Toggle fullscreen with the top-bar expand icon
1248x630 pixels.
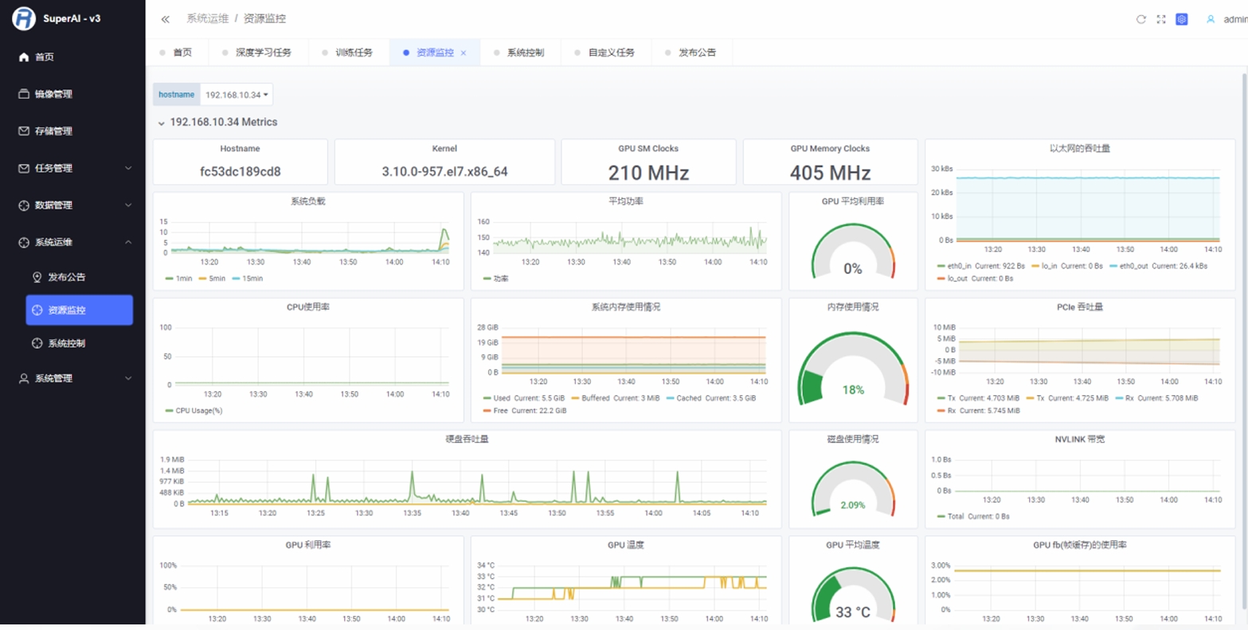tap(1161, 19)
